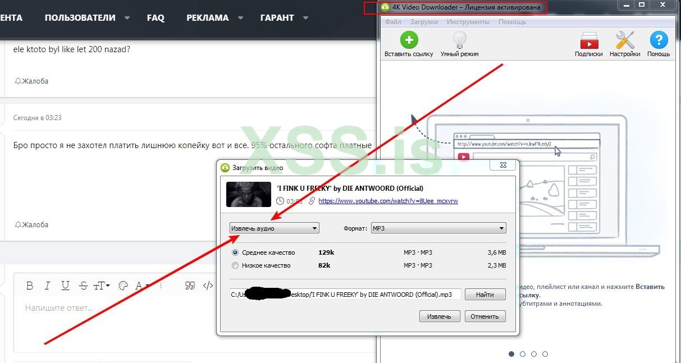Click the 4K Video Downloader title bar app icon

pyautogui.click(x=385, y=7)
